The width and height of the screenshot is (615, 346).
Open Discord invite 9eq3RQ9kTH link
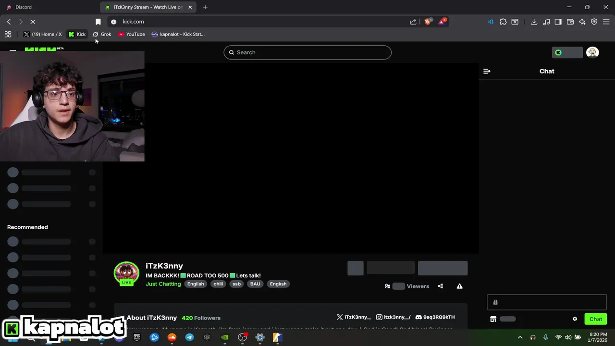435,317
